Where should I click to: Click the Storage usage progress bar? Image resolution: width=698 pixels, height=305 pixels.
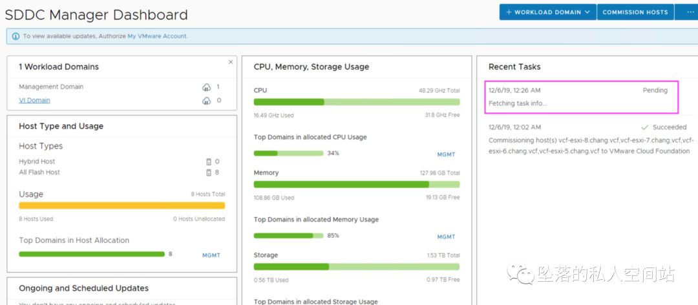pyautogui.click(x=356, y=267)
